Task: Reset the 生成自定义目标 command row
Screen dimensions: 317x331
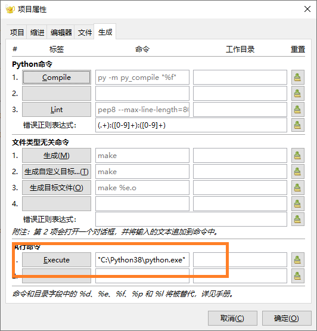Action: pyautogui.click(x=297, y=171)
